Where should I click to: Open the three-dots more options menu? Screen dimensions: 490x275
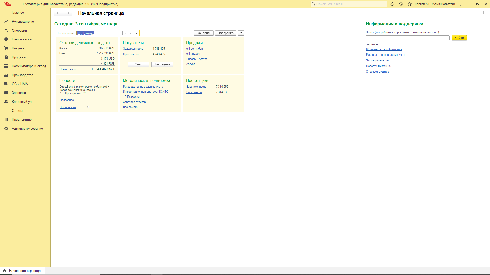(x=483, y=13)
